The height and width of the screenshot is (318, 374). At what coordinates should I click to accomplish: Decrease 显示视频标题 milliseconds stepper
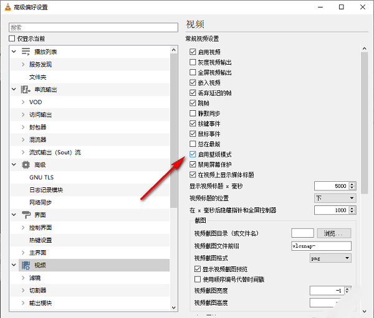click(352, 188)
